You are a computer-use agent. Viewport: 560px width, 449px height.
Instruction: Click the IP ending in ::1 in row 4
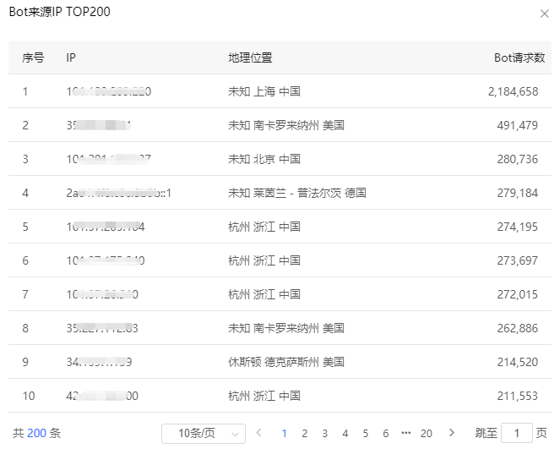[x=118, y=193]
